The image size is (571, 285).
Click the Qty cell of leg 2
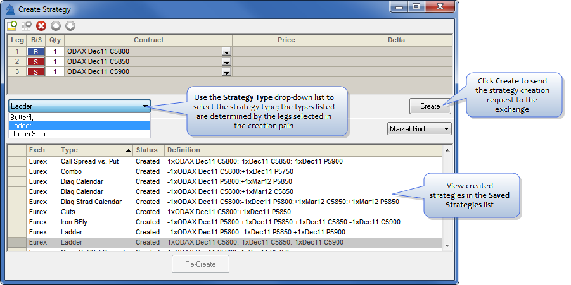coord(55,62)
